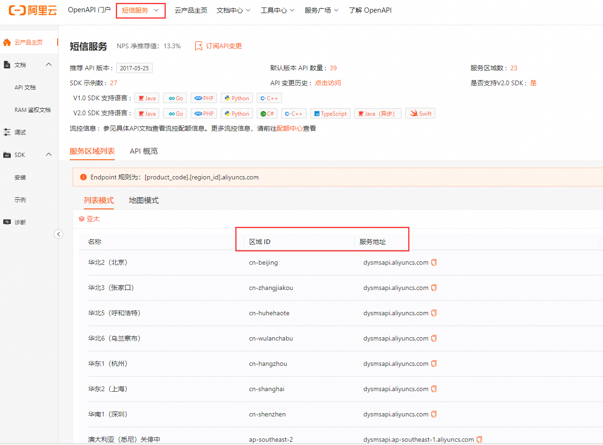Screen dimensions: 603x445
Task: Collapse the SDK section in sidebar
Action: point(49,155)
